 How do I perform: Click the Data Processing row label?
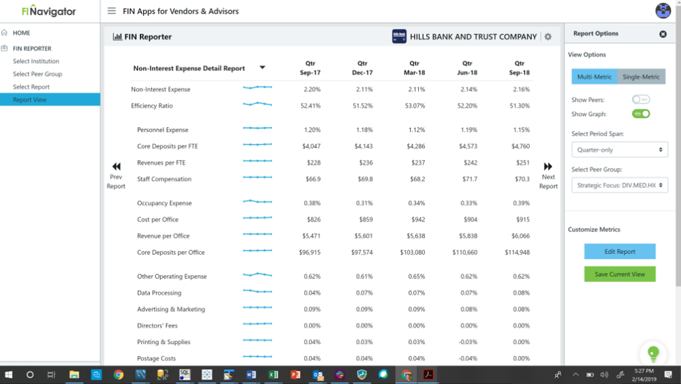(x=159, y=293)
